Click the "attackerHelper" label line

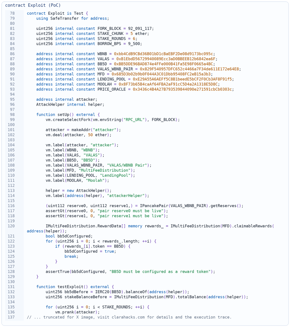[x=97, y=195]
